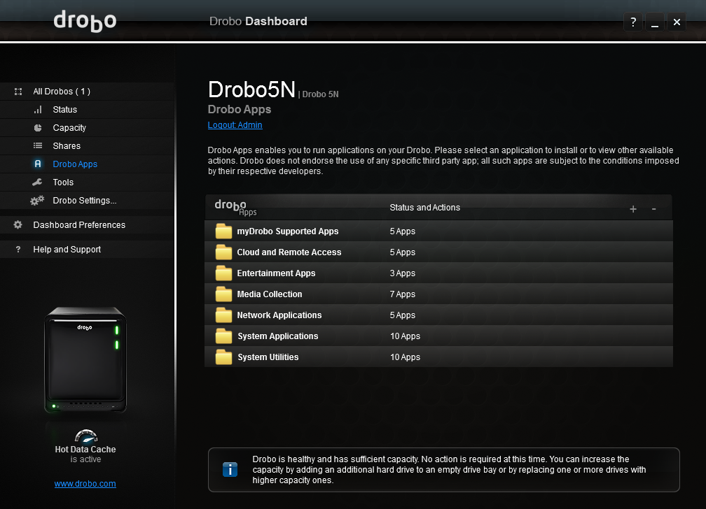Click the Help and Support question icon

pyautogui.click(x=18, y=249)
